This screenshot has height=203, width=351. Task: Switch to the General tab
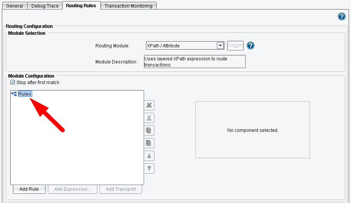pos(15,6)
